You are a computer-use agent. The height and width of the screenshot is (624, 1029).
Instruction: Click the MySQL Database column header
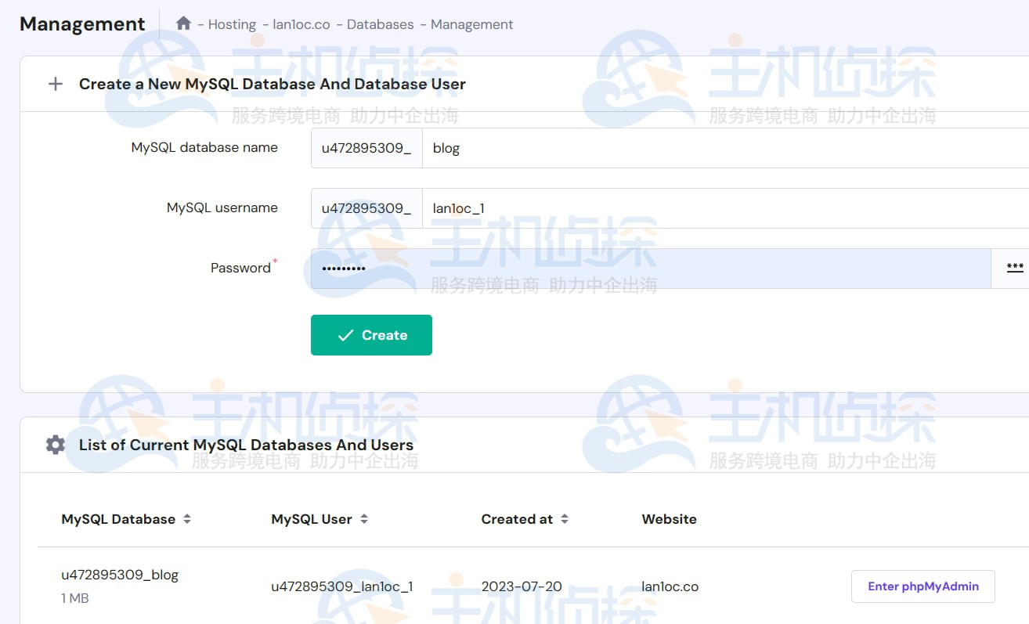118,519
